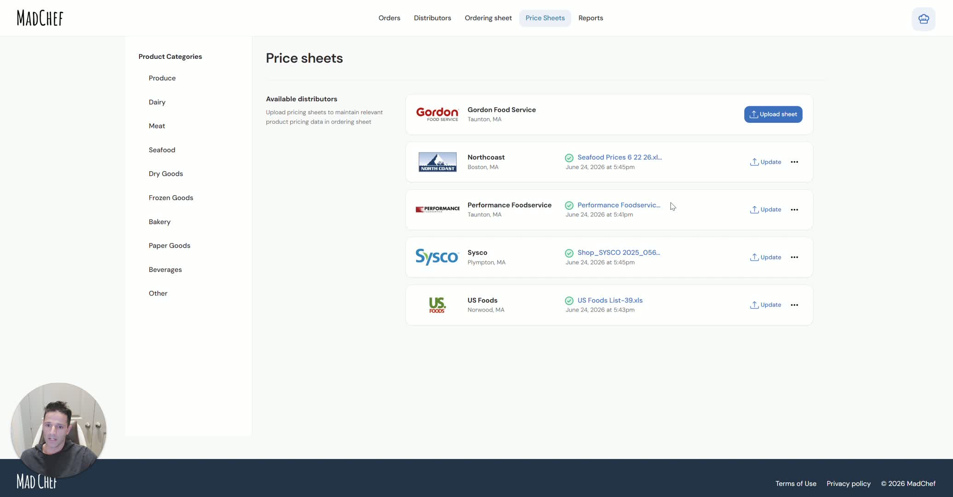Select the Bakery category

(x=160, y=222)
